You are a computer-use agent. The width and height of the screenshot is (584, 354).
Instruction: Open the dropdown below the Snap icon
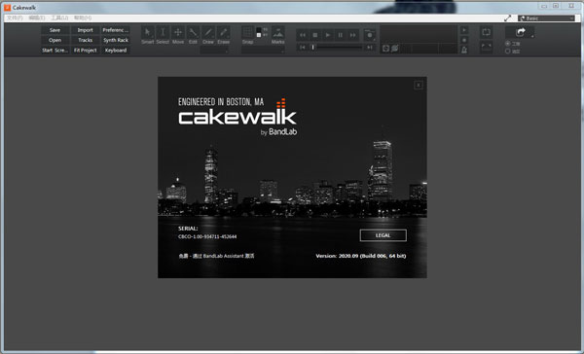263,51
